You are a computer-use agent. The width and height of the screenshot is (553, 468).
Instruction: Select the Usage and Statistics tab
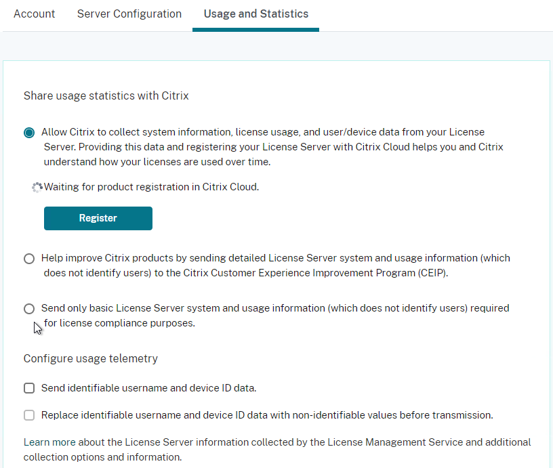click(256, 14)
